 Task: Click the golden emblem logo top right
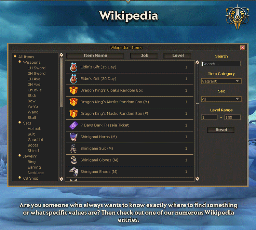coord(238,17)
